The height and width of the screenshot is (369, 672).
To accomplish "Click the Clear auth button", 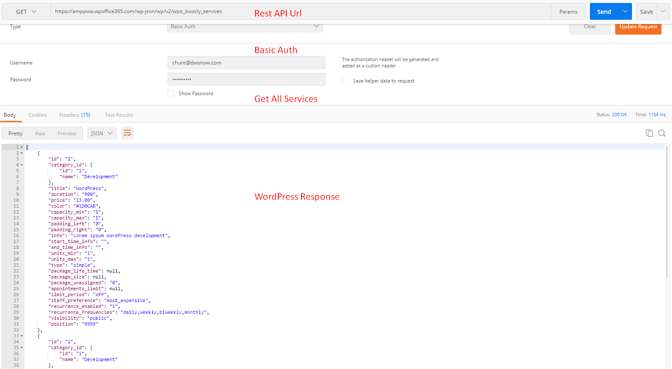I will point(590,27).
